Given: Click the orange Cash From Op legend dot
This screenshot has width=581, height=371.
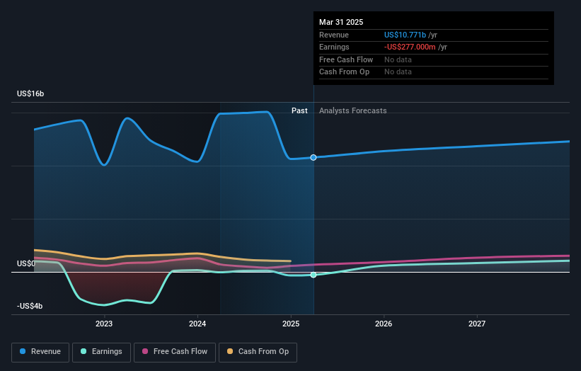Looking at the screenshot, I should 230,351.
